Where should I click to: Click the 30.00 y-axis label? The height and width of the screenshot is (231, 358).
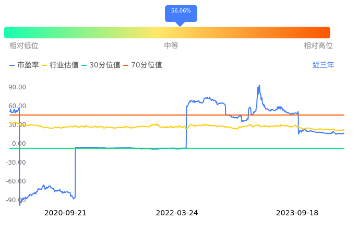pos(17,125)
